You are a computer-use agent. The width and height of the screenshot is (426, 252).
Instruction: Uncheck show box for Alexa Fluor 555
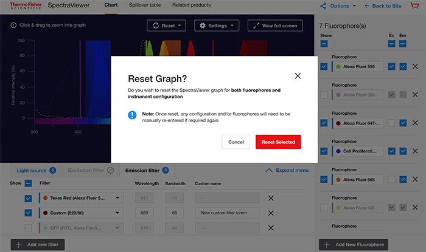[x=324, y=66]
